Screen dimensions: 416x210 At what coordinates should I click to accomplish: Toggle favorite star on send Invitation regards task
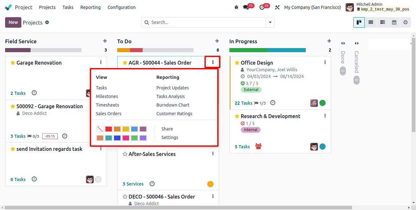pyautogui.click(x=13, y=149)
